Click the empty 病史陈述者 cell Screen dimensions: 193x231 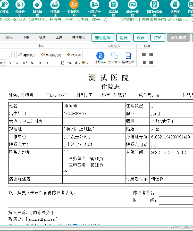pos(94,179)
